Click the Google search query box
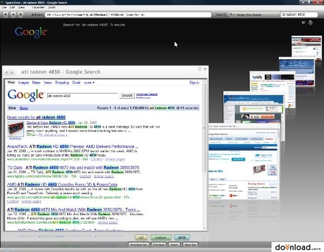Screen dimensions: 324x252 click(83, 96)
